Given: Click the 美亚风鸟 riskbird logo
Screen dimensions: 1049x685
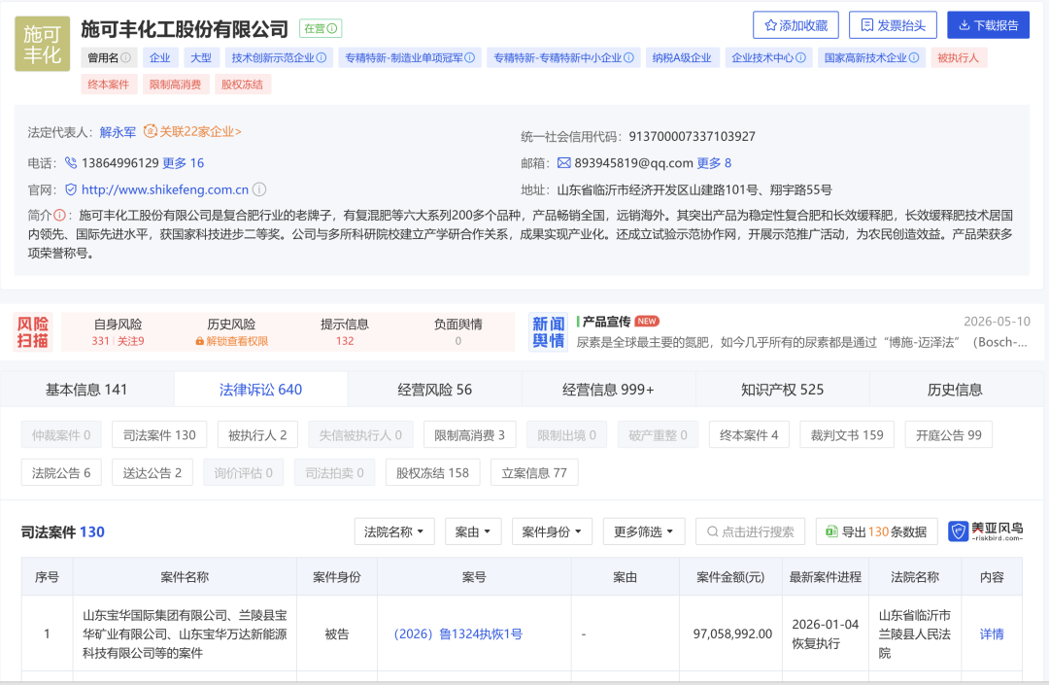Looking at the screenshot, I should 986,531.
